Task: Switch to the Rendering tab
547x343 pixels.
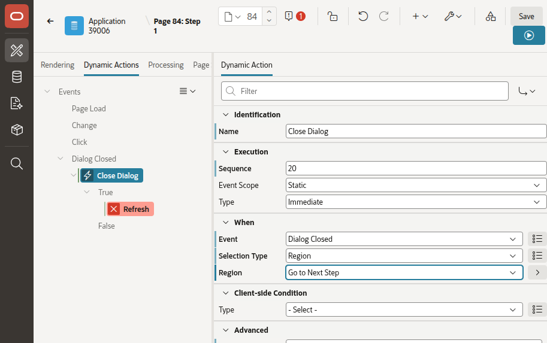Action: (x=58, y=65)
